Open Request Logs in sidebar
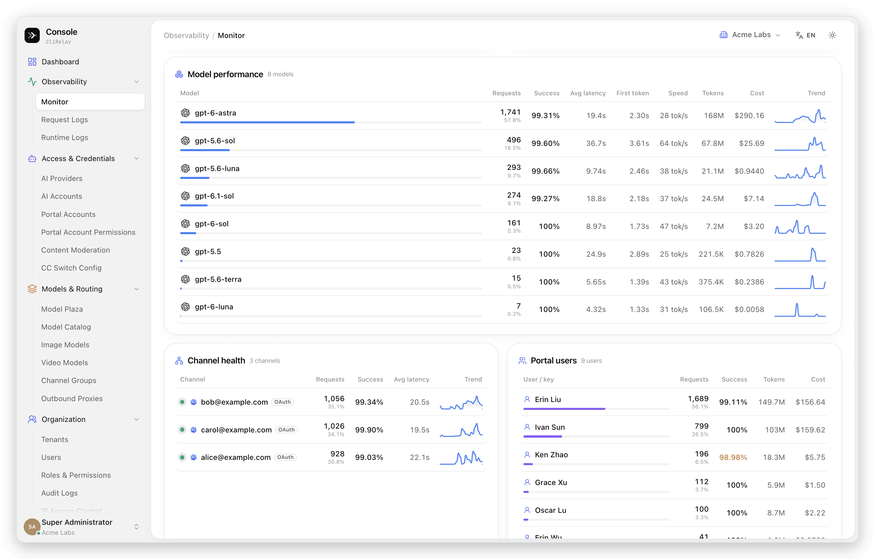This screenshot has height=559, width=875. click(64, 120)
